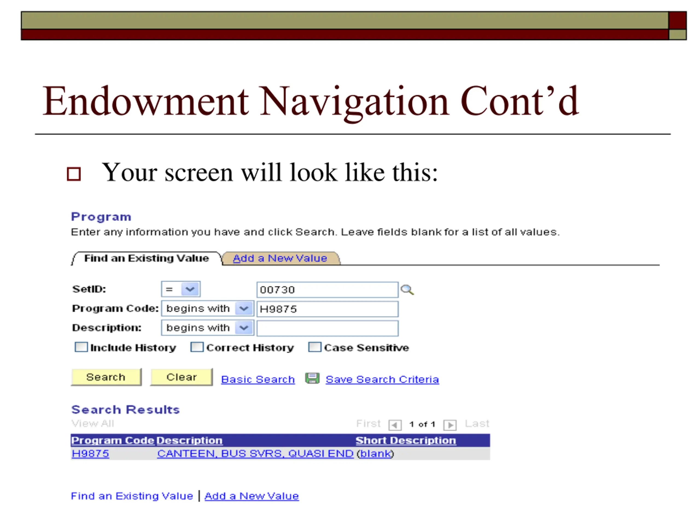Expand the Description operator dropdown
Image resolution: width=700 pixels, height=525 pixels.
[x=208, y=328]
